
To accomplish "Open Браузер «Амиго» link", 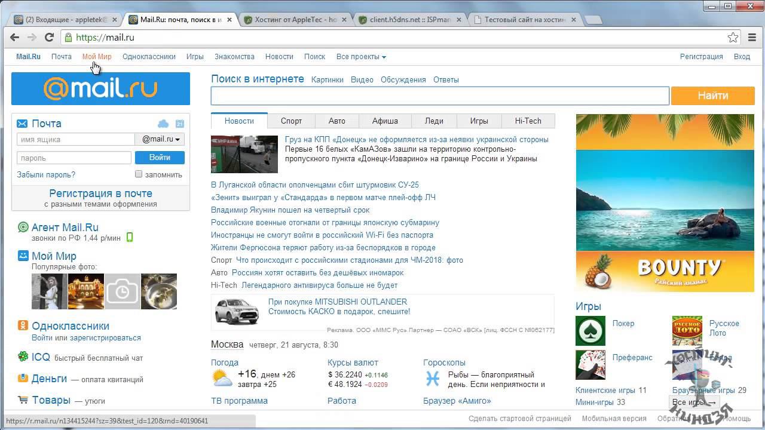I will pyautogui.click(x=457, y=401).
